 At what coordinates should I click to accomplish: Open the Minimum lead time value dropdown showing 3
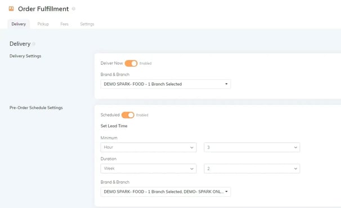pos(252,148)
